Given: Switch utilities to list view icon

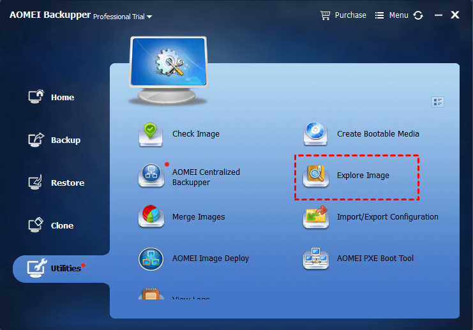Looking at the screenshot, I should tap(438, 102).
